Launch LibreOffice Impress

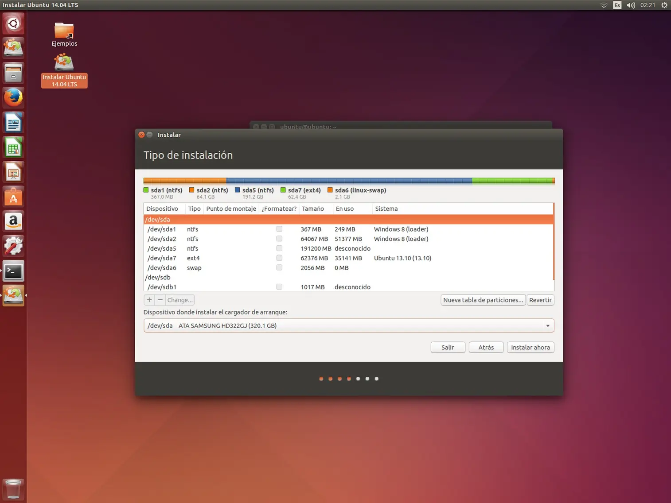click(13, 172)
